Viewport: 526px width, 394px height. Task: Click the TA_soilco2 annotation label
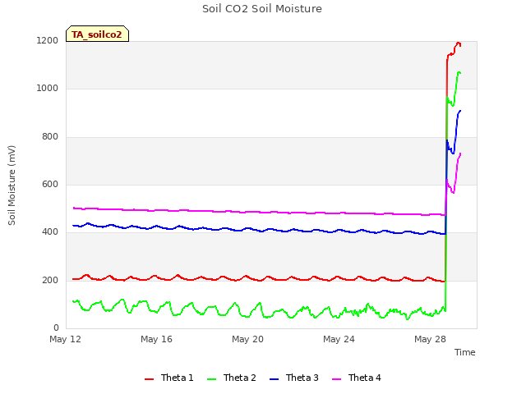pyautogui.click(x=97, y=34)
